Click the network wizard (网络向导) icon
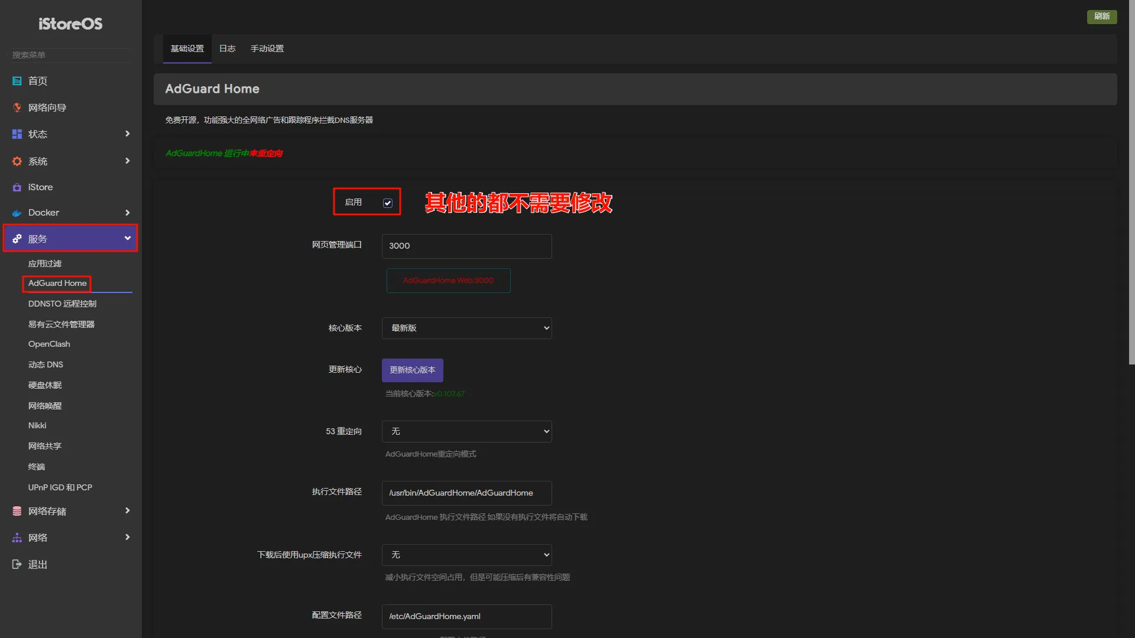The height and width of the screenshot is (638, 1135). (17, 108)
